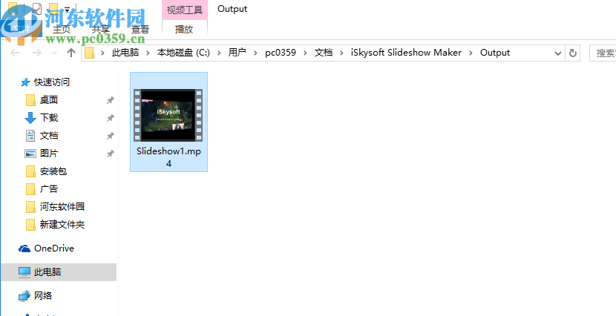Expand the chevron after 本地磁盘 (C:) breadcrumb
This screenshot has height=316, width=616.
(x=219, y=53)
